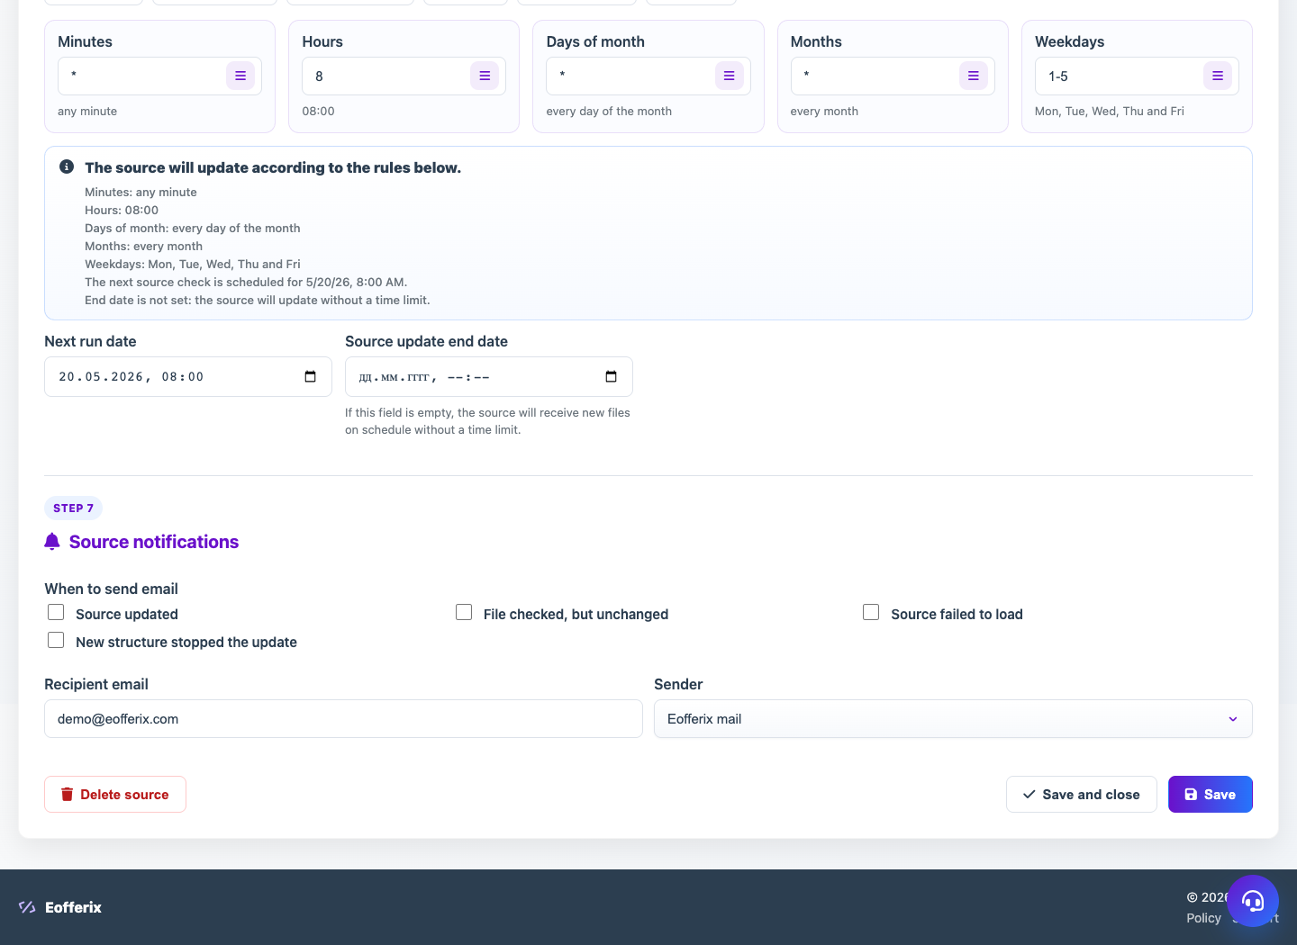Viewport: 1297px width, 945px height.
Task: Click the Delete source button
Action: coord(115,794)
